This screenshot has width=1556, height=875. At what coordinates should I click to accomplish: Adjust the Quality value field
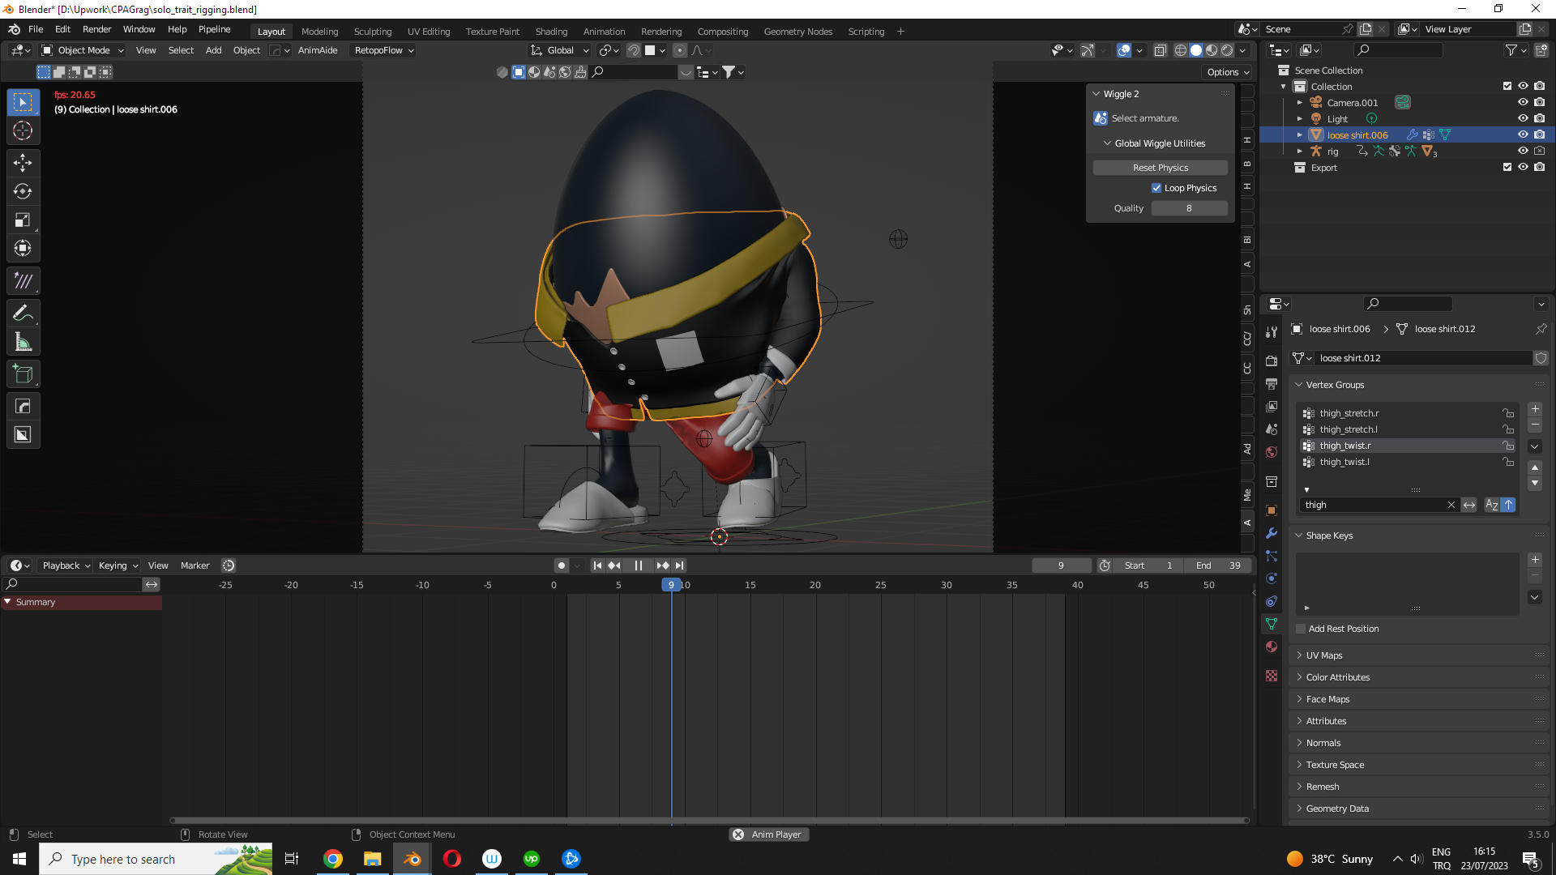[x=1189, y=208]
